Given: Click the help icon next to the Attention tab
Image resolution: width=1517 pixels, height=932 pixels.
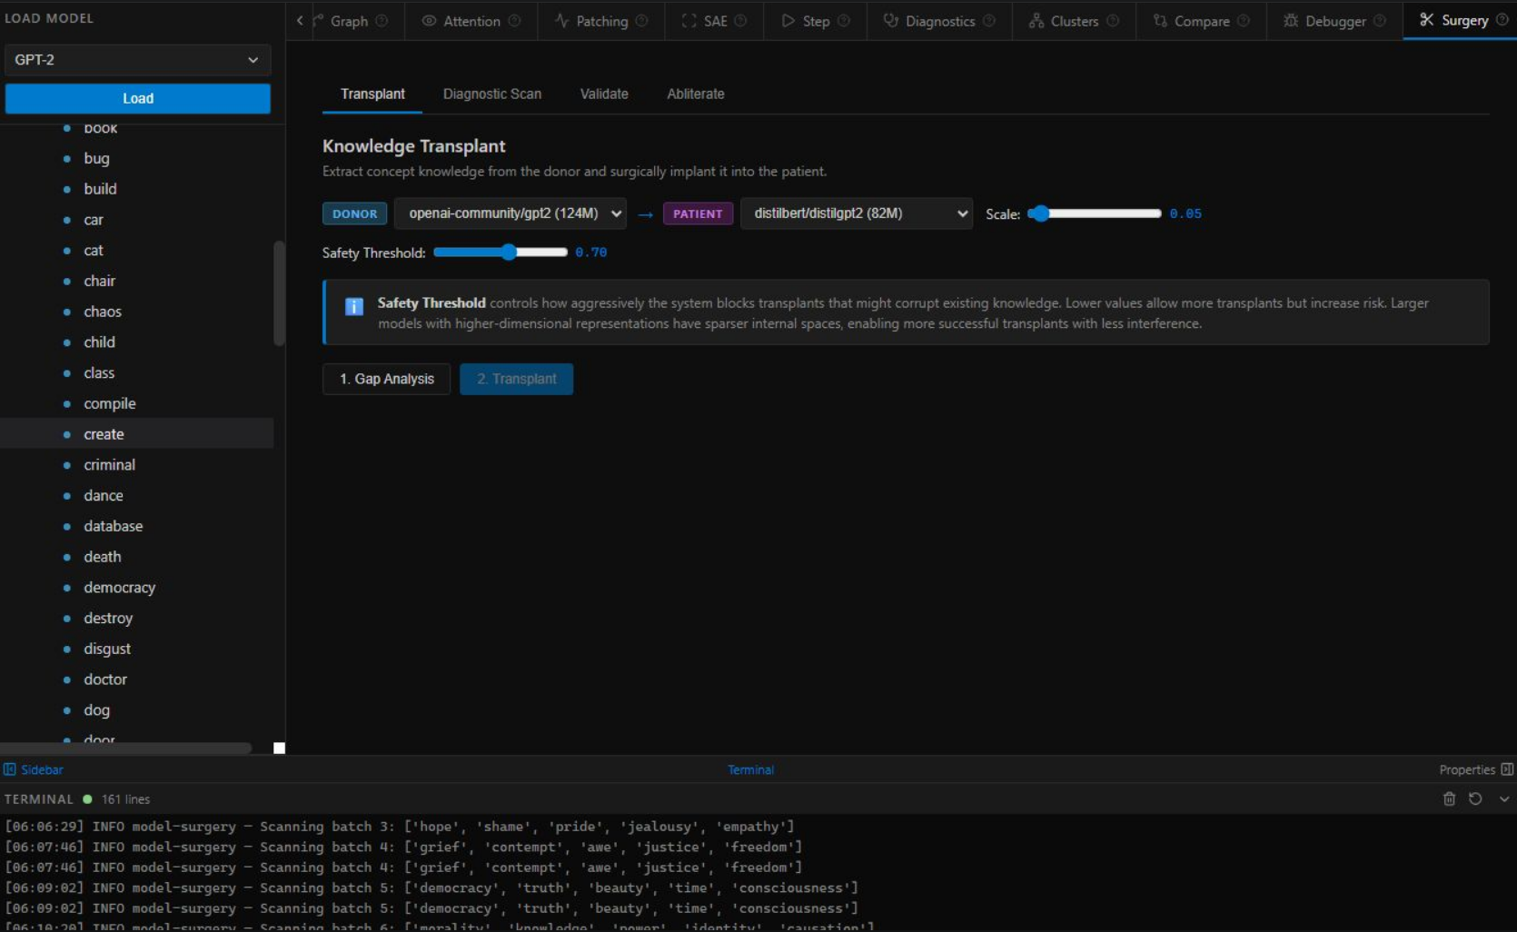Looking at the screenshot, I should tap(515, 21).
